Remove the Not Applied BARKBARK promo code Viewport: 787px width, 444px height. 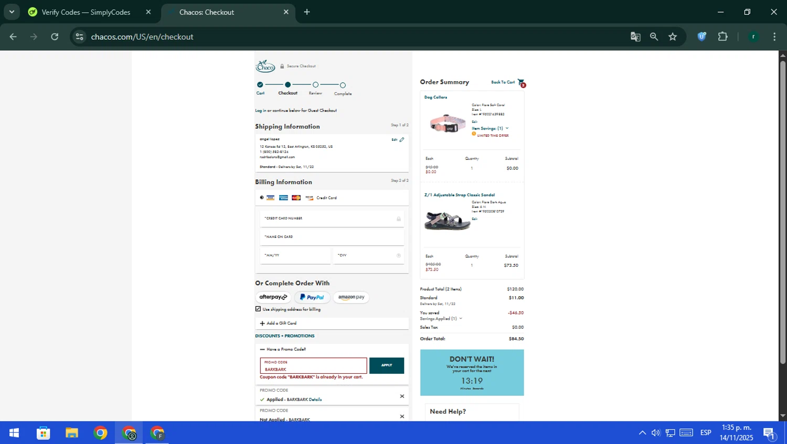pyautogui.click(x=402, y=417)
